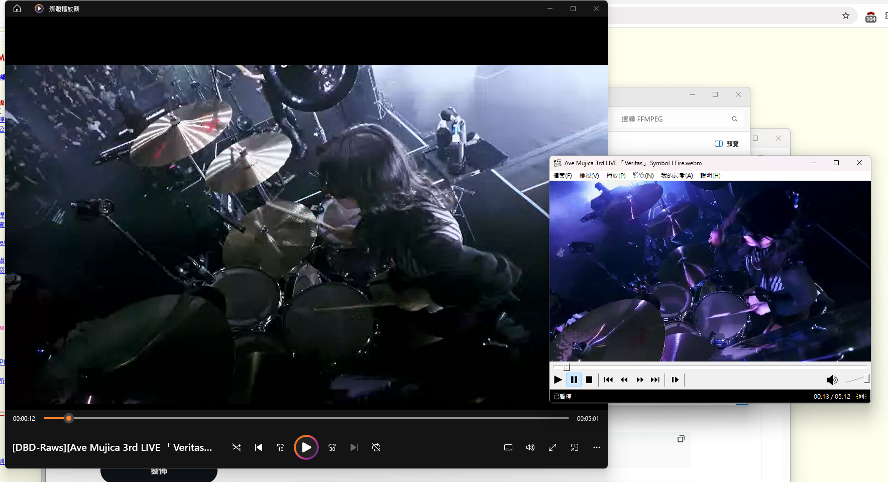Mute audio in MPC player

832,380
